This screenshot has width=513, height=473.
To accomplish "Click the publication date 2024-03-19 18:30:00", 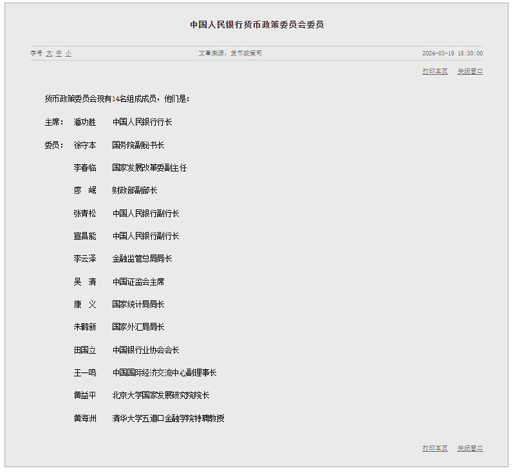I will [452, 53].
